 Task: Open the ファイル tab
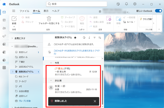point(24,11)
